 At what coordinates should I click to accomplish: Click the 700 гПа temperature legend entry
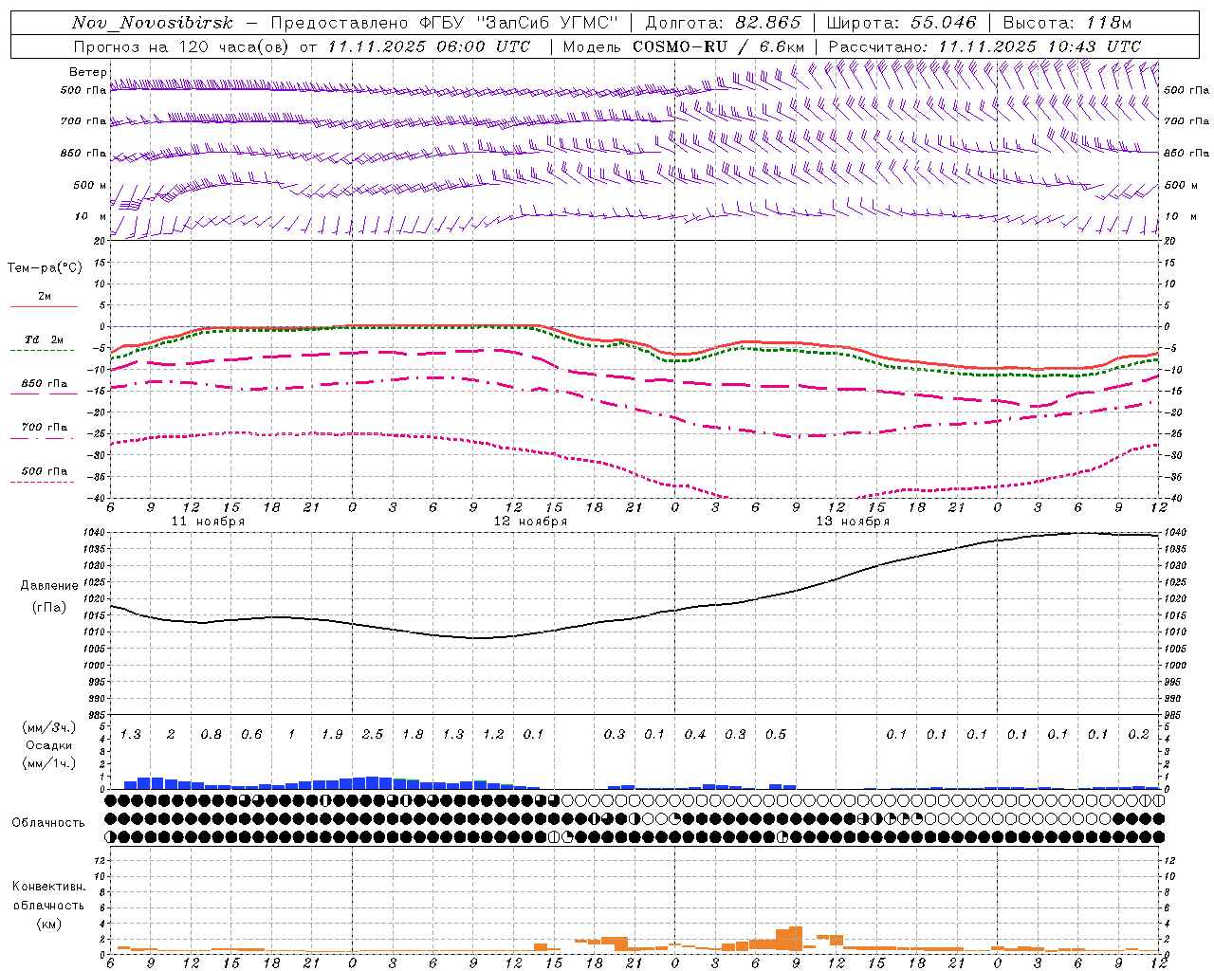44,428
